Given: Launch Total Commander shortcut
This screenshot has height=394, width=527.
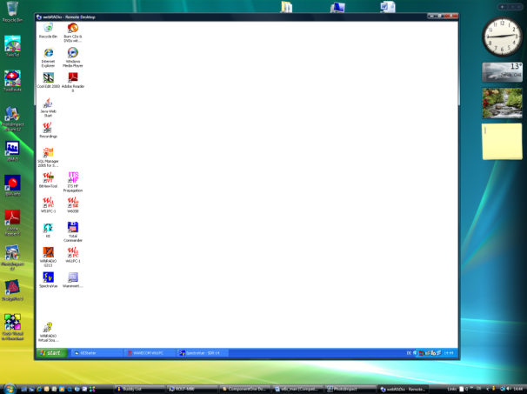Looking at the screenshot, I should click(73, 227).
